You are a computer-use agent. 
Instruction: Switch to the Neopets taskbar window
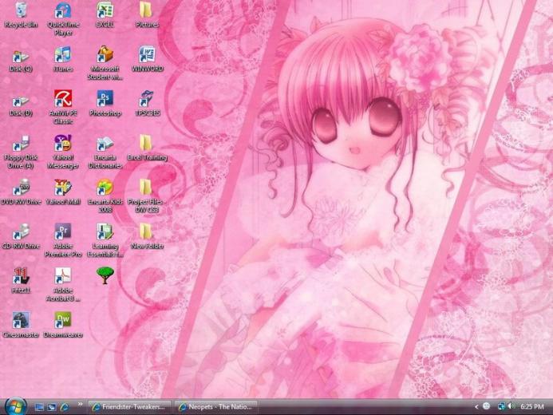[215, 407]
